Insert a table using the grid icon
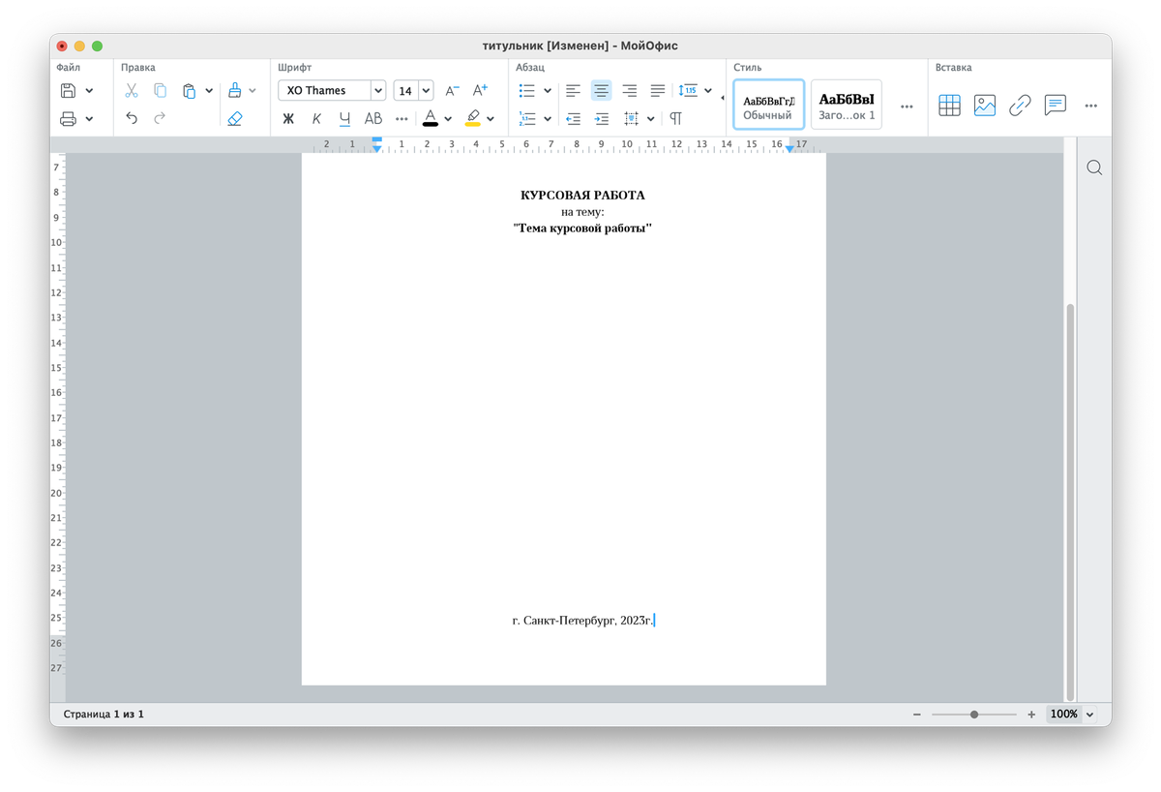1161x792 pixels. coord(950,106)
